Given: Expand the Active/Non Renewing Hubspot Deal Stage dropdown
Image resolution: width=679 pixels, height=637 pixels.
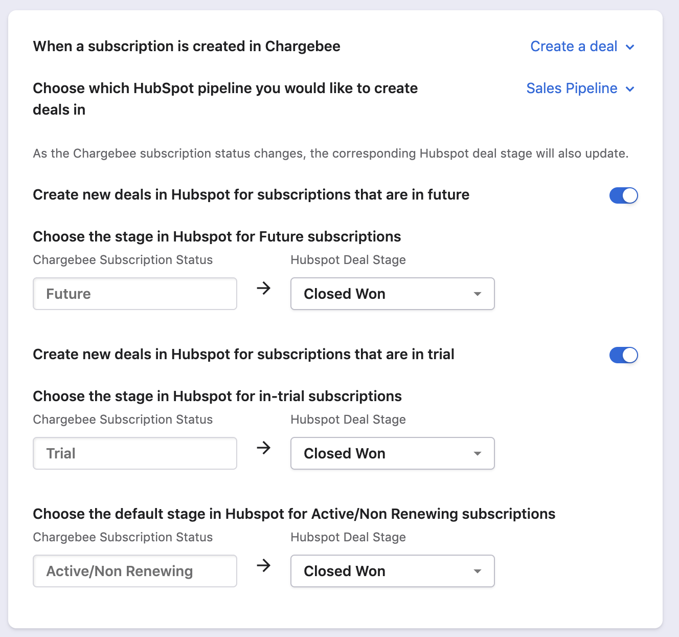Looking at the screenshot, I should (x=392, y=571).
